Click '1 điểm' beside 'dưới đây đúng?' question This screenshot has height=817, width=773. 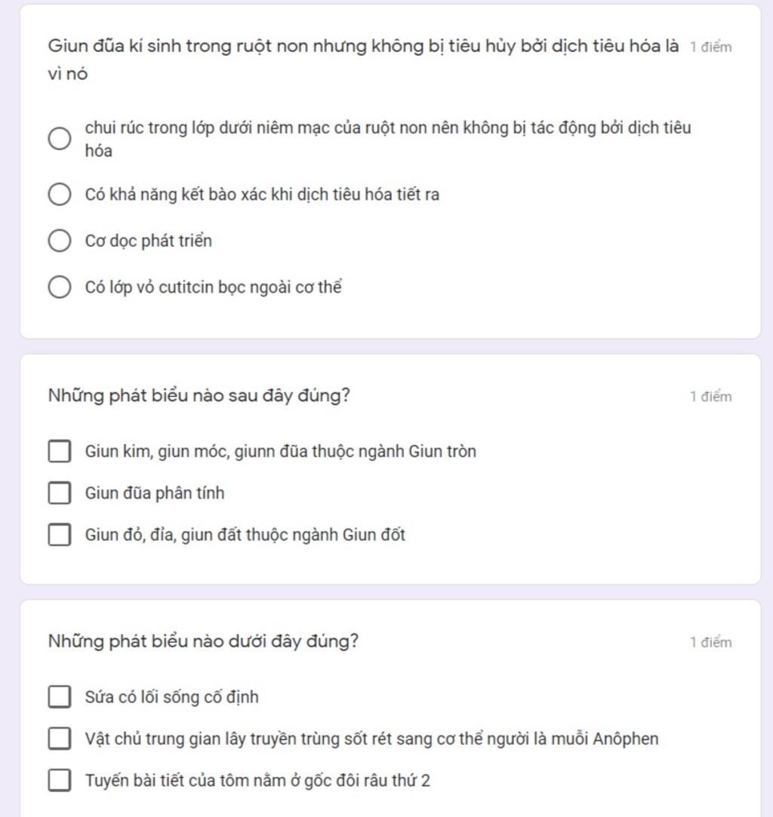711,643
